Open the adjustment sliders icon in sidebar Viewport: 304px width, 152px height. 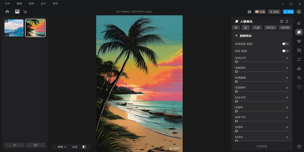(299, 60)
